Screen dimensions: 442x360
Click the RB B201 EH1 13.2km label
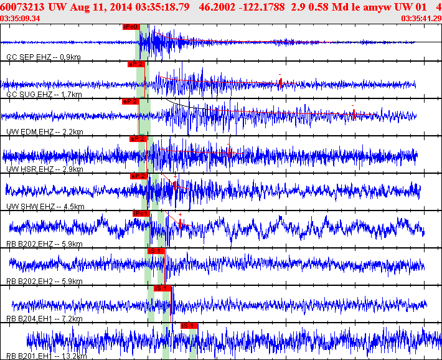coord(46,356)
